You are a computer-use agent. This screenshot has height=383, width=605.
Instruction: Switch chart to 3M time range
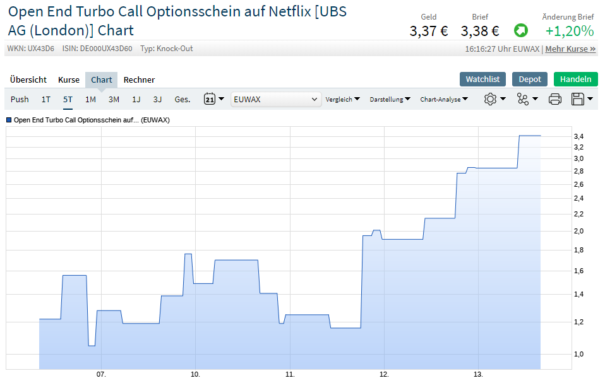pyautogui.click(x=114, y=99)
